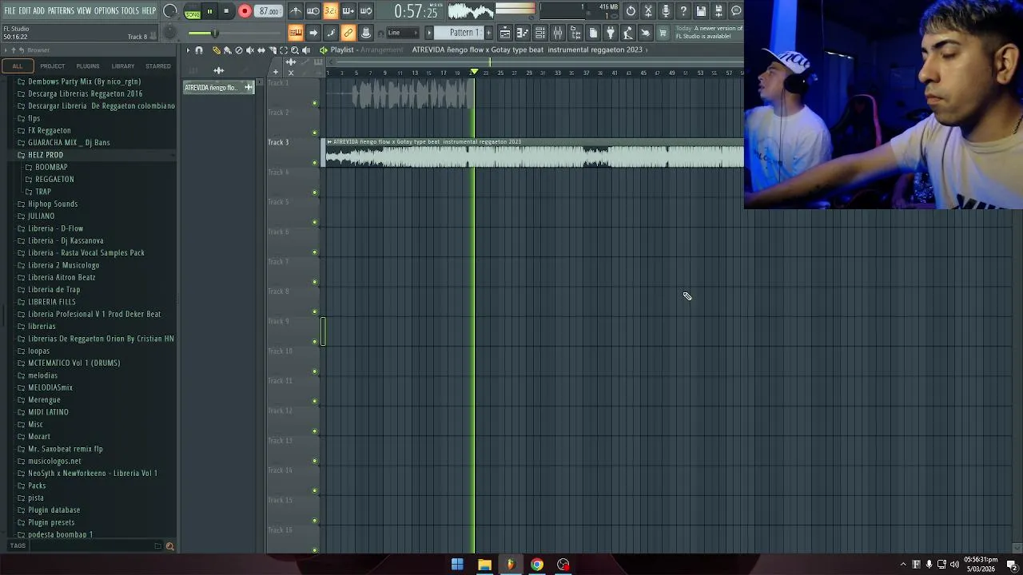Open the FILE menu
1023x575 pixels.
pos(10,10)
